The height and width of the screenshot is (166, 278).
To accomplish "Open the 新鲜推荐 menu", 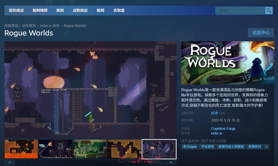I will (40, 10).
